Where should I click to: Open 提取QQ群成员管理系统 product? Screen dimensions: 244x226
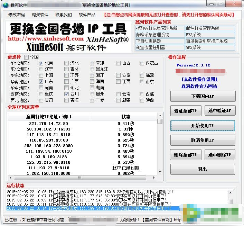click(x=160, y=28)
